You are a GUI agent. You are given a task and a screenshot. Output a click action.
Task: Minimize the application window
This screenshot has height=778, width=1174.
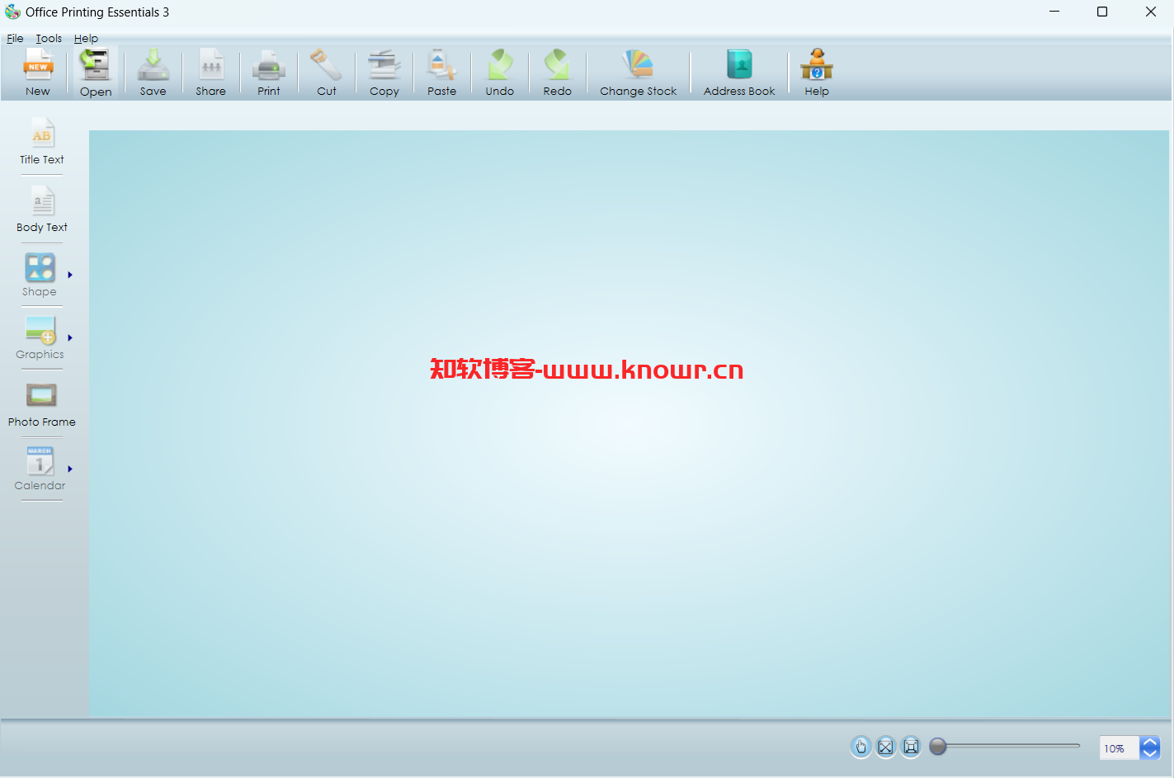1054,12
